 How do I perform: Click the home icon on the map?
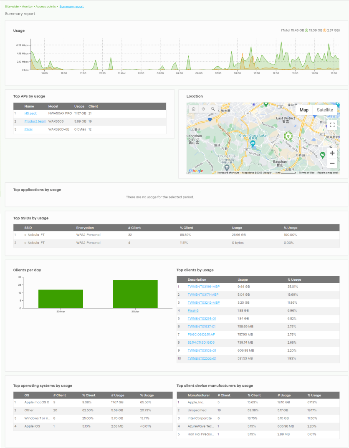point(194,109)
